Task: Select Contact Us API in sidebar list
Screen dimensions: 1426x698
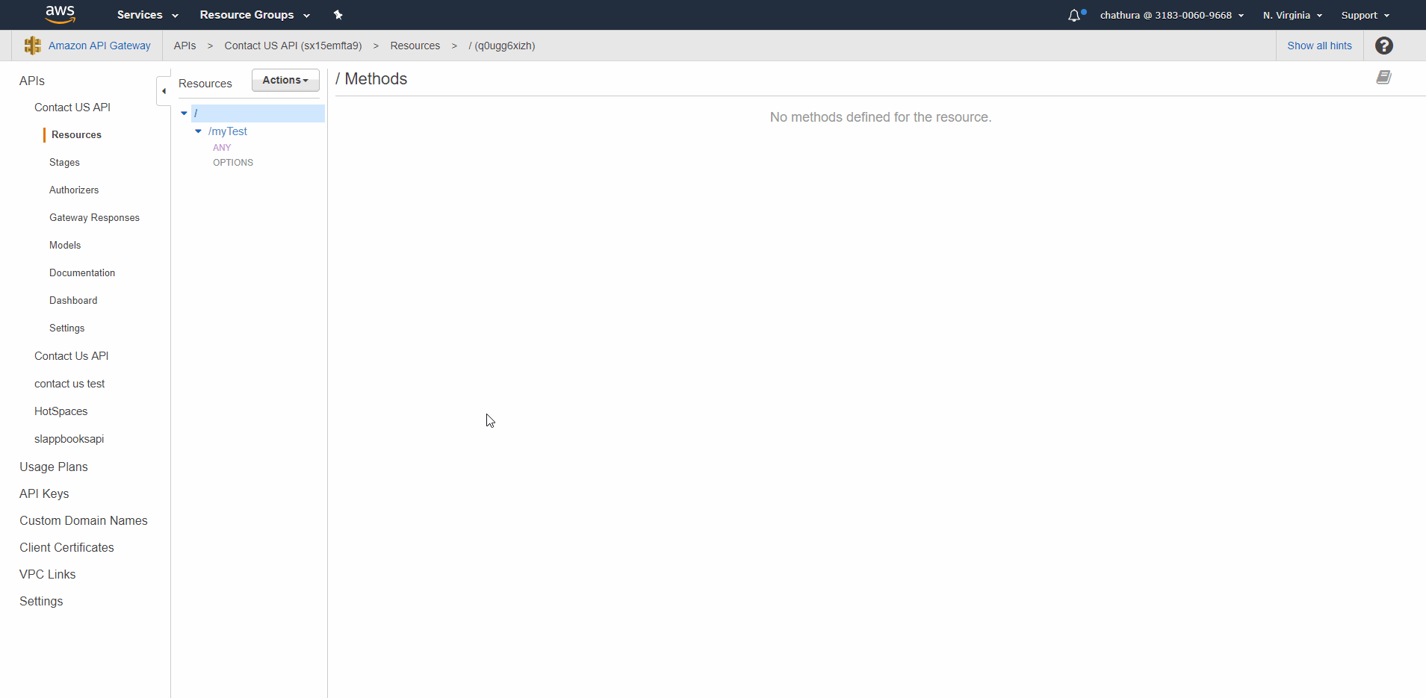Action: coord(72,356)
